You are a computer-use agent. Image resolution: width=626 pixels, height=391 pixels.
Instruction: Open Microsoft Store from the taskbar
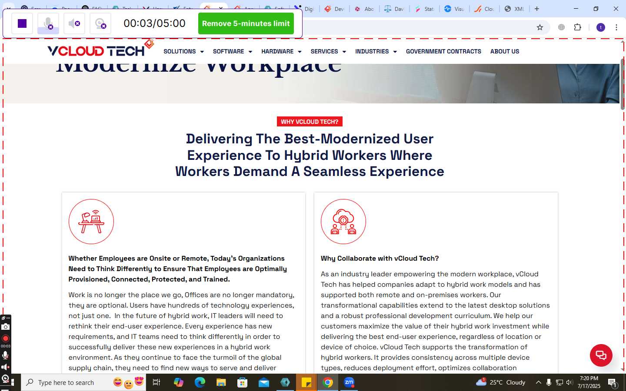pos(243,382)
